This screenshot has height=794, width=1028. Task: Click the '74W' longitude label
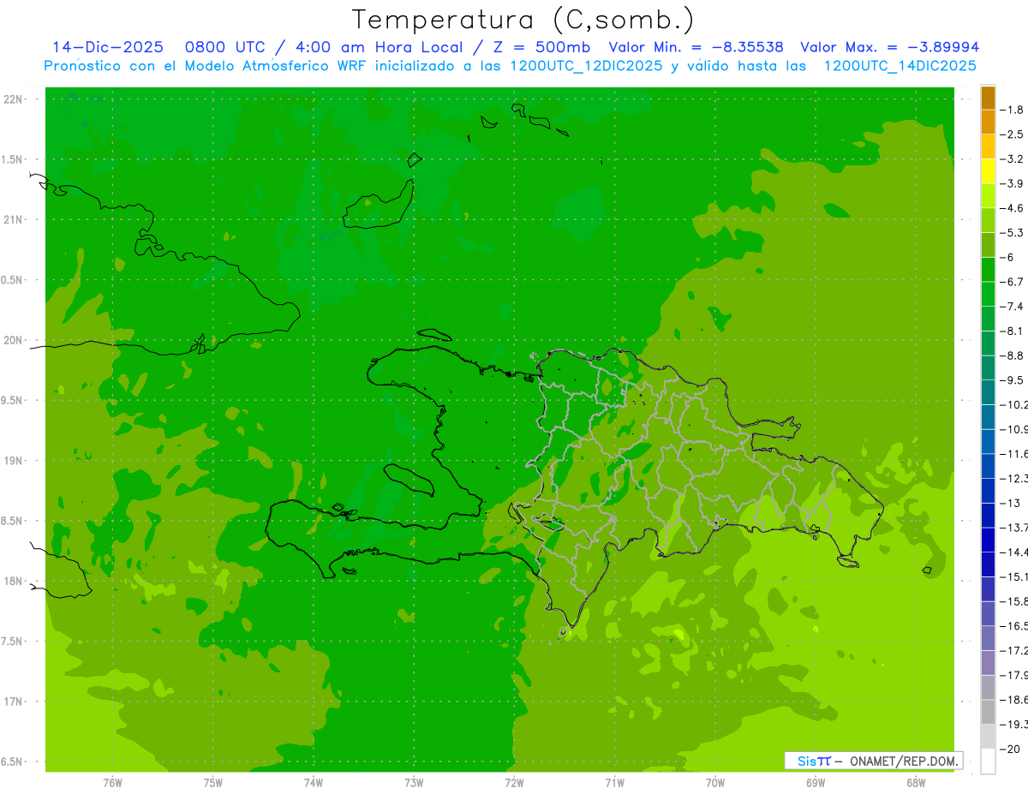(314, 782)
